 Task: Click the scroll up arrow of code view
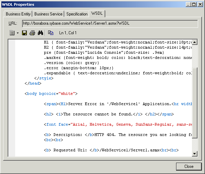(x=195, y=42)
